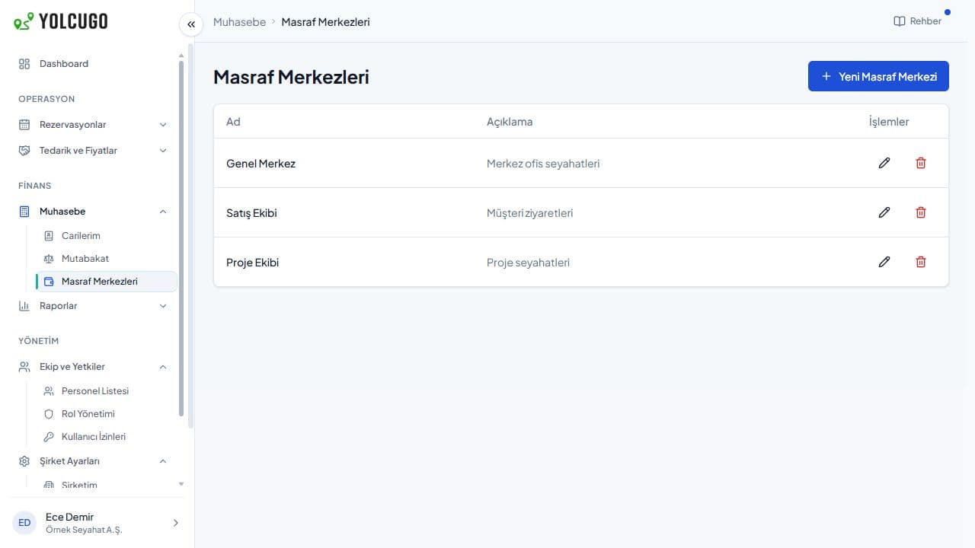
Task: Collapse Ekip ve Yetkiler section
Action: point(93,367)
